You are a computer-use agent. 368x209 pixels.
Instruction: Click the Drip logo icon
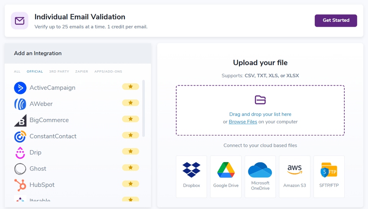point(20,153)
